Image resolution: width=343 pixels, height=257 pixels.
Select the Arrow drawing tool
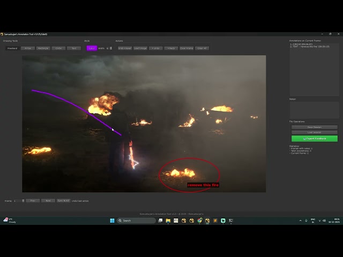pos(28,48)
